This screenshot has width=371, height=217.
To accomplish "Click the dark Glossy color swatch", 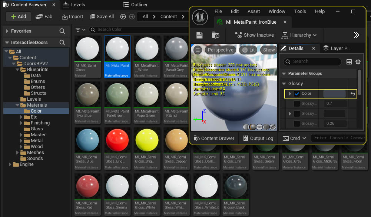I will click(x=334, y=113).
